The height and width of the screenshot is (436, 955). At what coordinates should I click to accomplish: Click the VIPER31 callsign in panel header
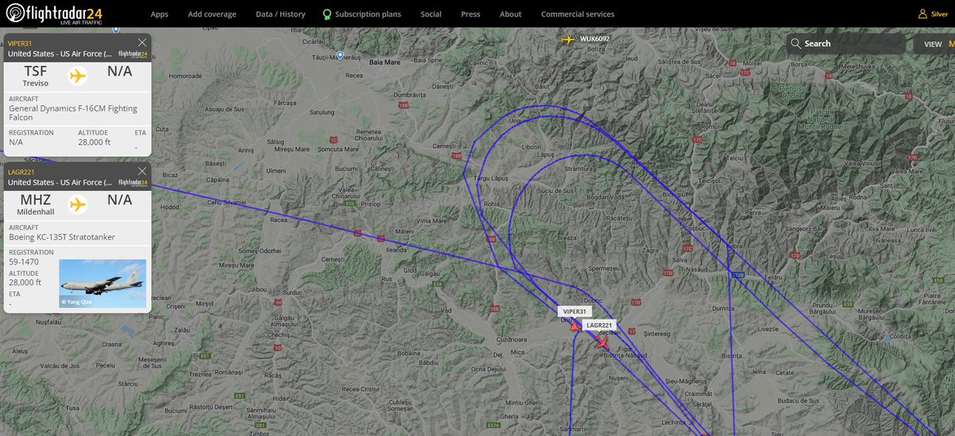click(19, 43)
